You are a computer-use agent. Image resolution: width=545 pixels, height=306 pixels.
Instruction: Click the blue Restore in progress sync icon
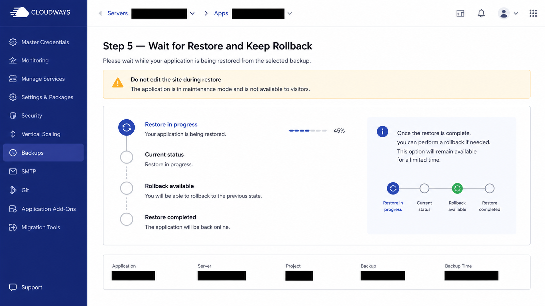[126, 127]
